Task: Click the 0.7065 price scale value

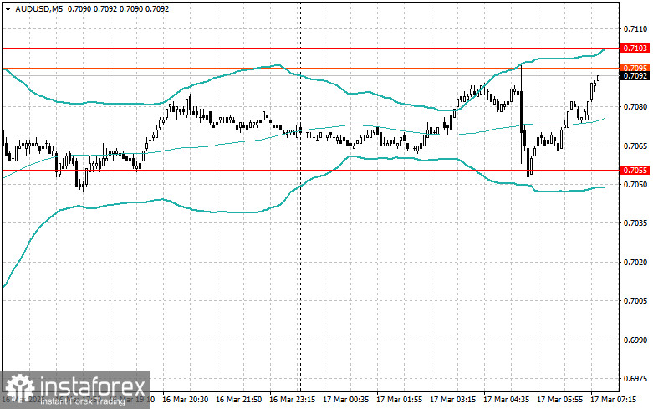Action: coord(635,146)
